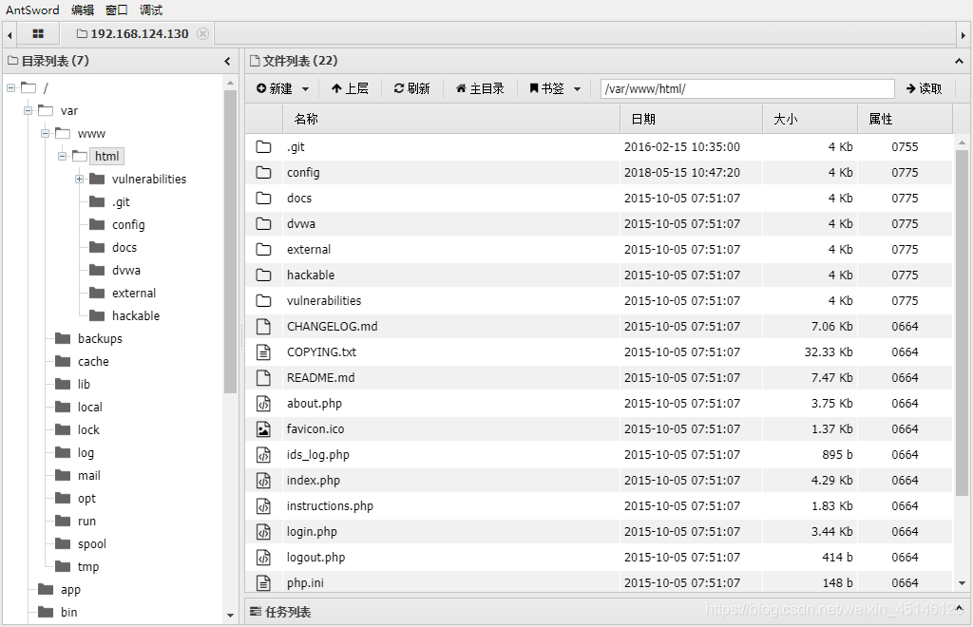The height and width of the screenshot is (627, 973).
Task: Select the logout.php file name
Action: pyautogui.click(x=315, y=557)
